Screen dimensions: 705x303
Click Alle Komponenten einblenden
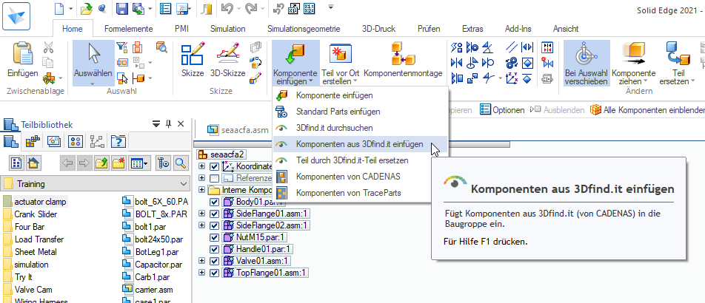646,110
